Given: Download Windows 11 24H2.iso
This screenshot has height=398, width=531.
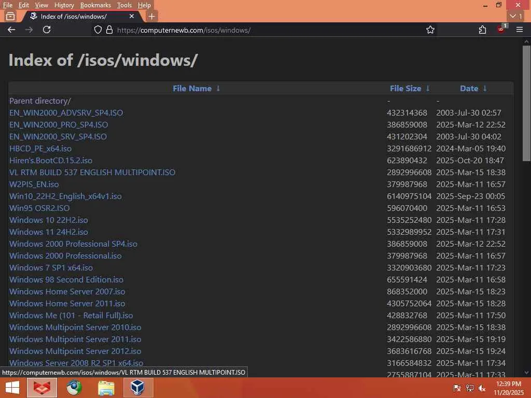Looking at the screenshot, I should pos(48,232).
